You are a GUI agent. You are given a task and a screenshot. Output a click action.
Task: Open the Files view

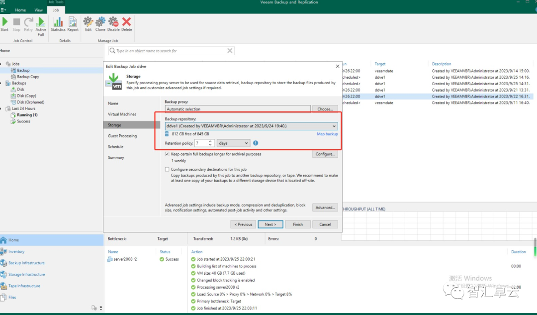pyautogui.click(x=12, y=297)
